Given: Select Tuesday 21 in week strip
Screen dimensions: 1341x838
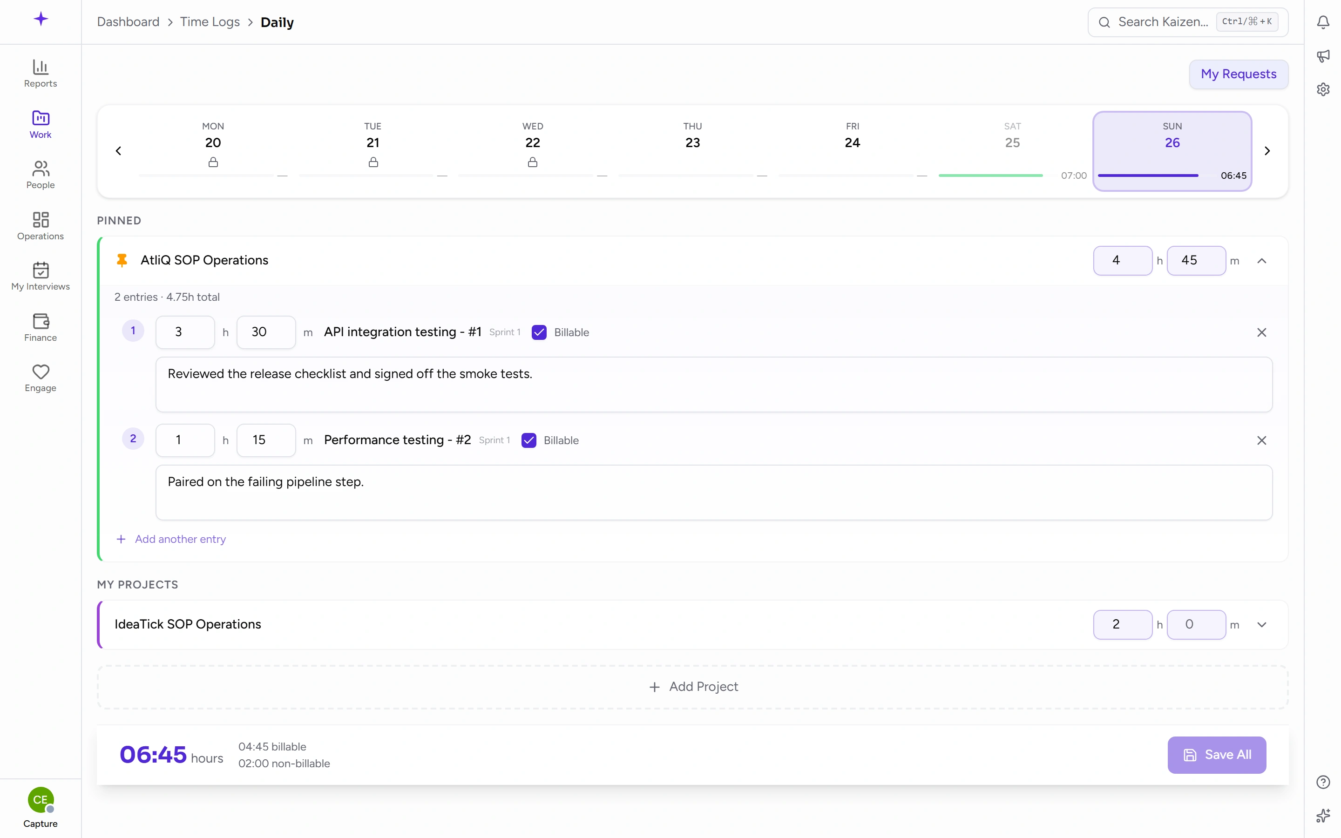Looking at the screenshot, I should click(x=373, y=151).
